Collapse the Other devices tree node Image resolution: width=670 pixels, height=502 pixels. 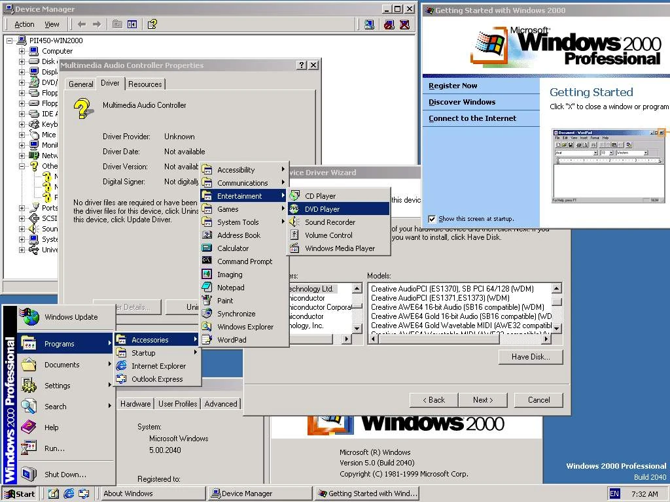[x=22, y=165]
